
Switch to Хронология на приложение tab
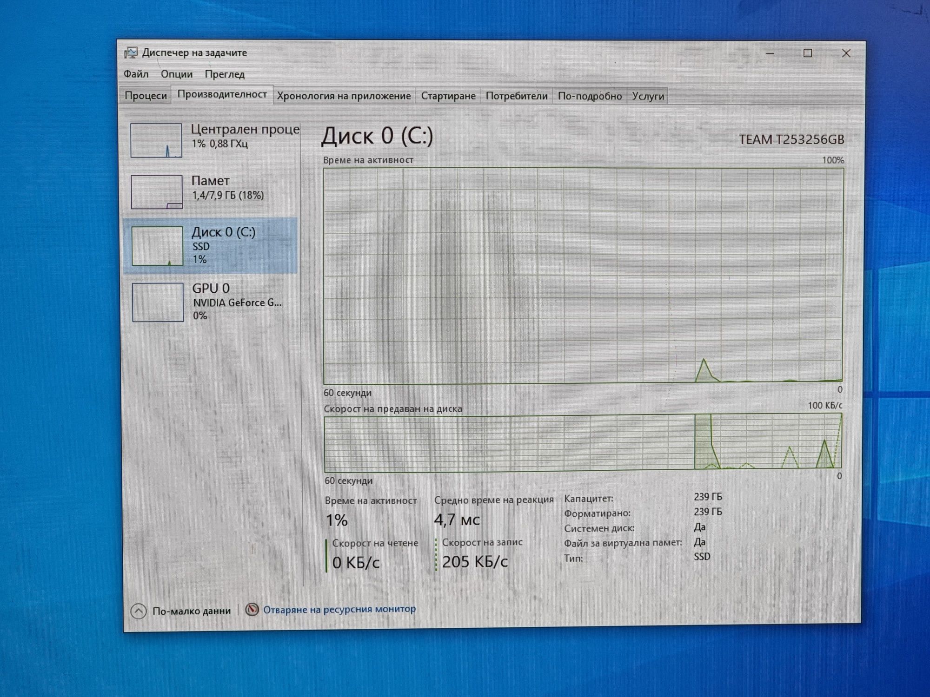344,96
